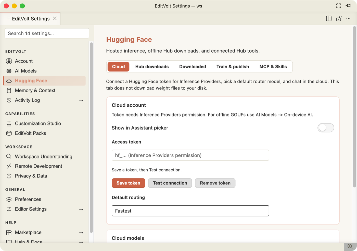Image resolution: width=357 pixels, height=251 pixels.
Task: Toggle the split editor layout icon
Action: 329,19
